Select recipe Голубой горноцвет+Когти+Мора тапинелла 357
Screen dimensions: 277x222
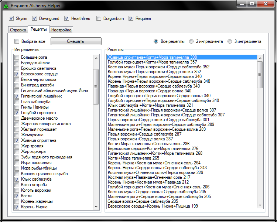click(x=152, y=62)
